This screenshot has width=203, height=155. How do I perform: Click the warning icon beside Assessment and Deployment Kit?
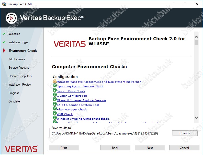pyautogui.click(x=55, y=81)
